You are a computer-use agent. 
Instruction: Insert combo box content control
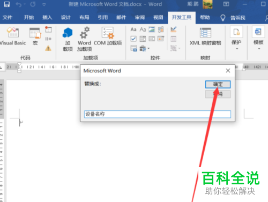point(143,39)
